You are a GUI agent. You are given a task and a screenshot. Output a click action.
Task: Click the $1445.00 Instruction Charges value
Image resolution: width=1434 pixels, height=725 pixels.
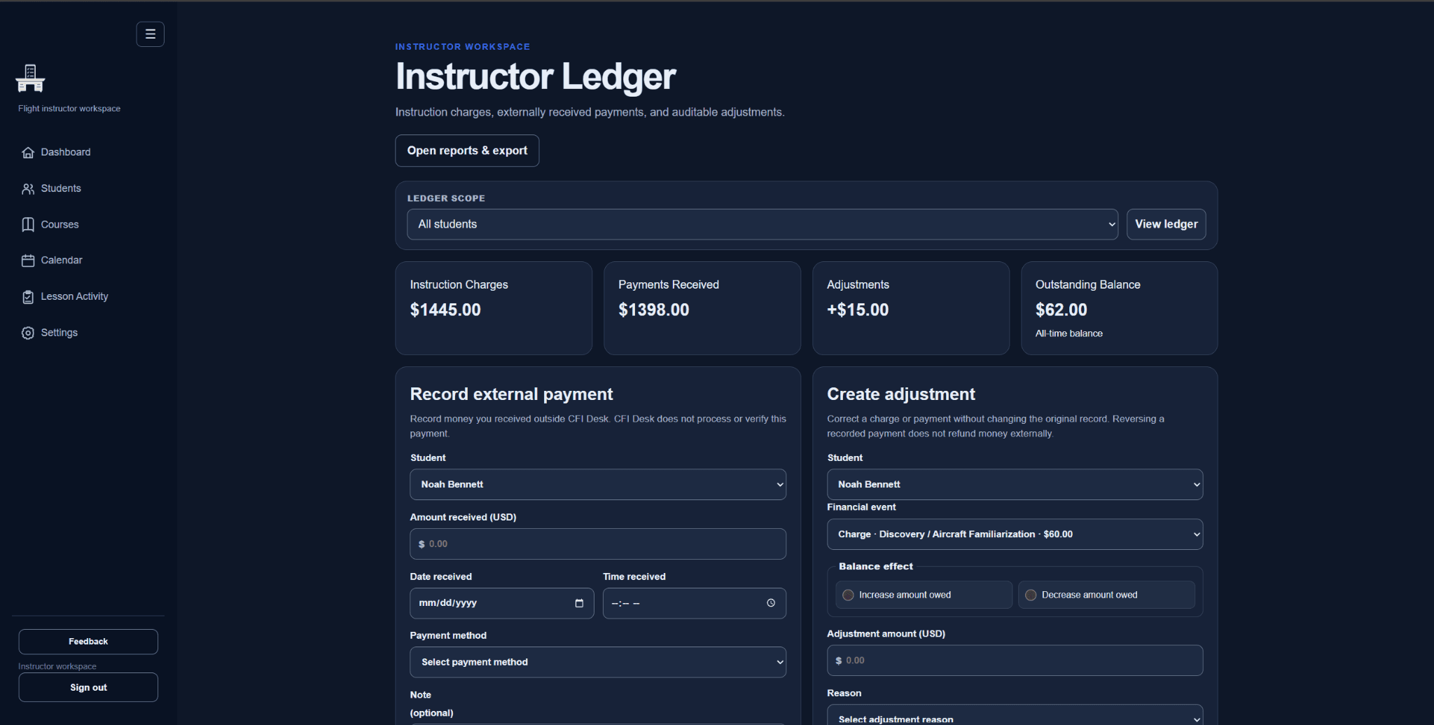(x=445, y=310)
